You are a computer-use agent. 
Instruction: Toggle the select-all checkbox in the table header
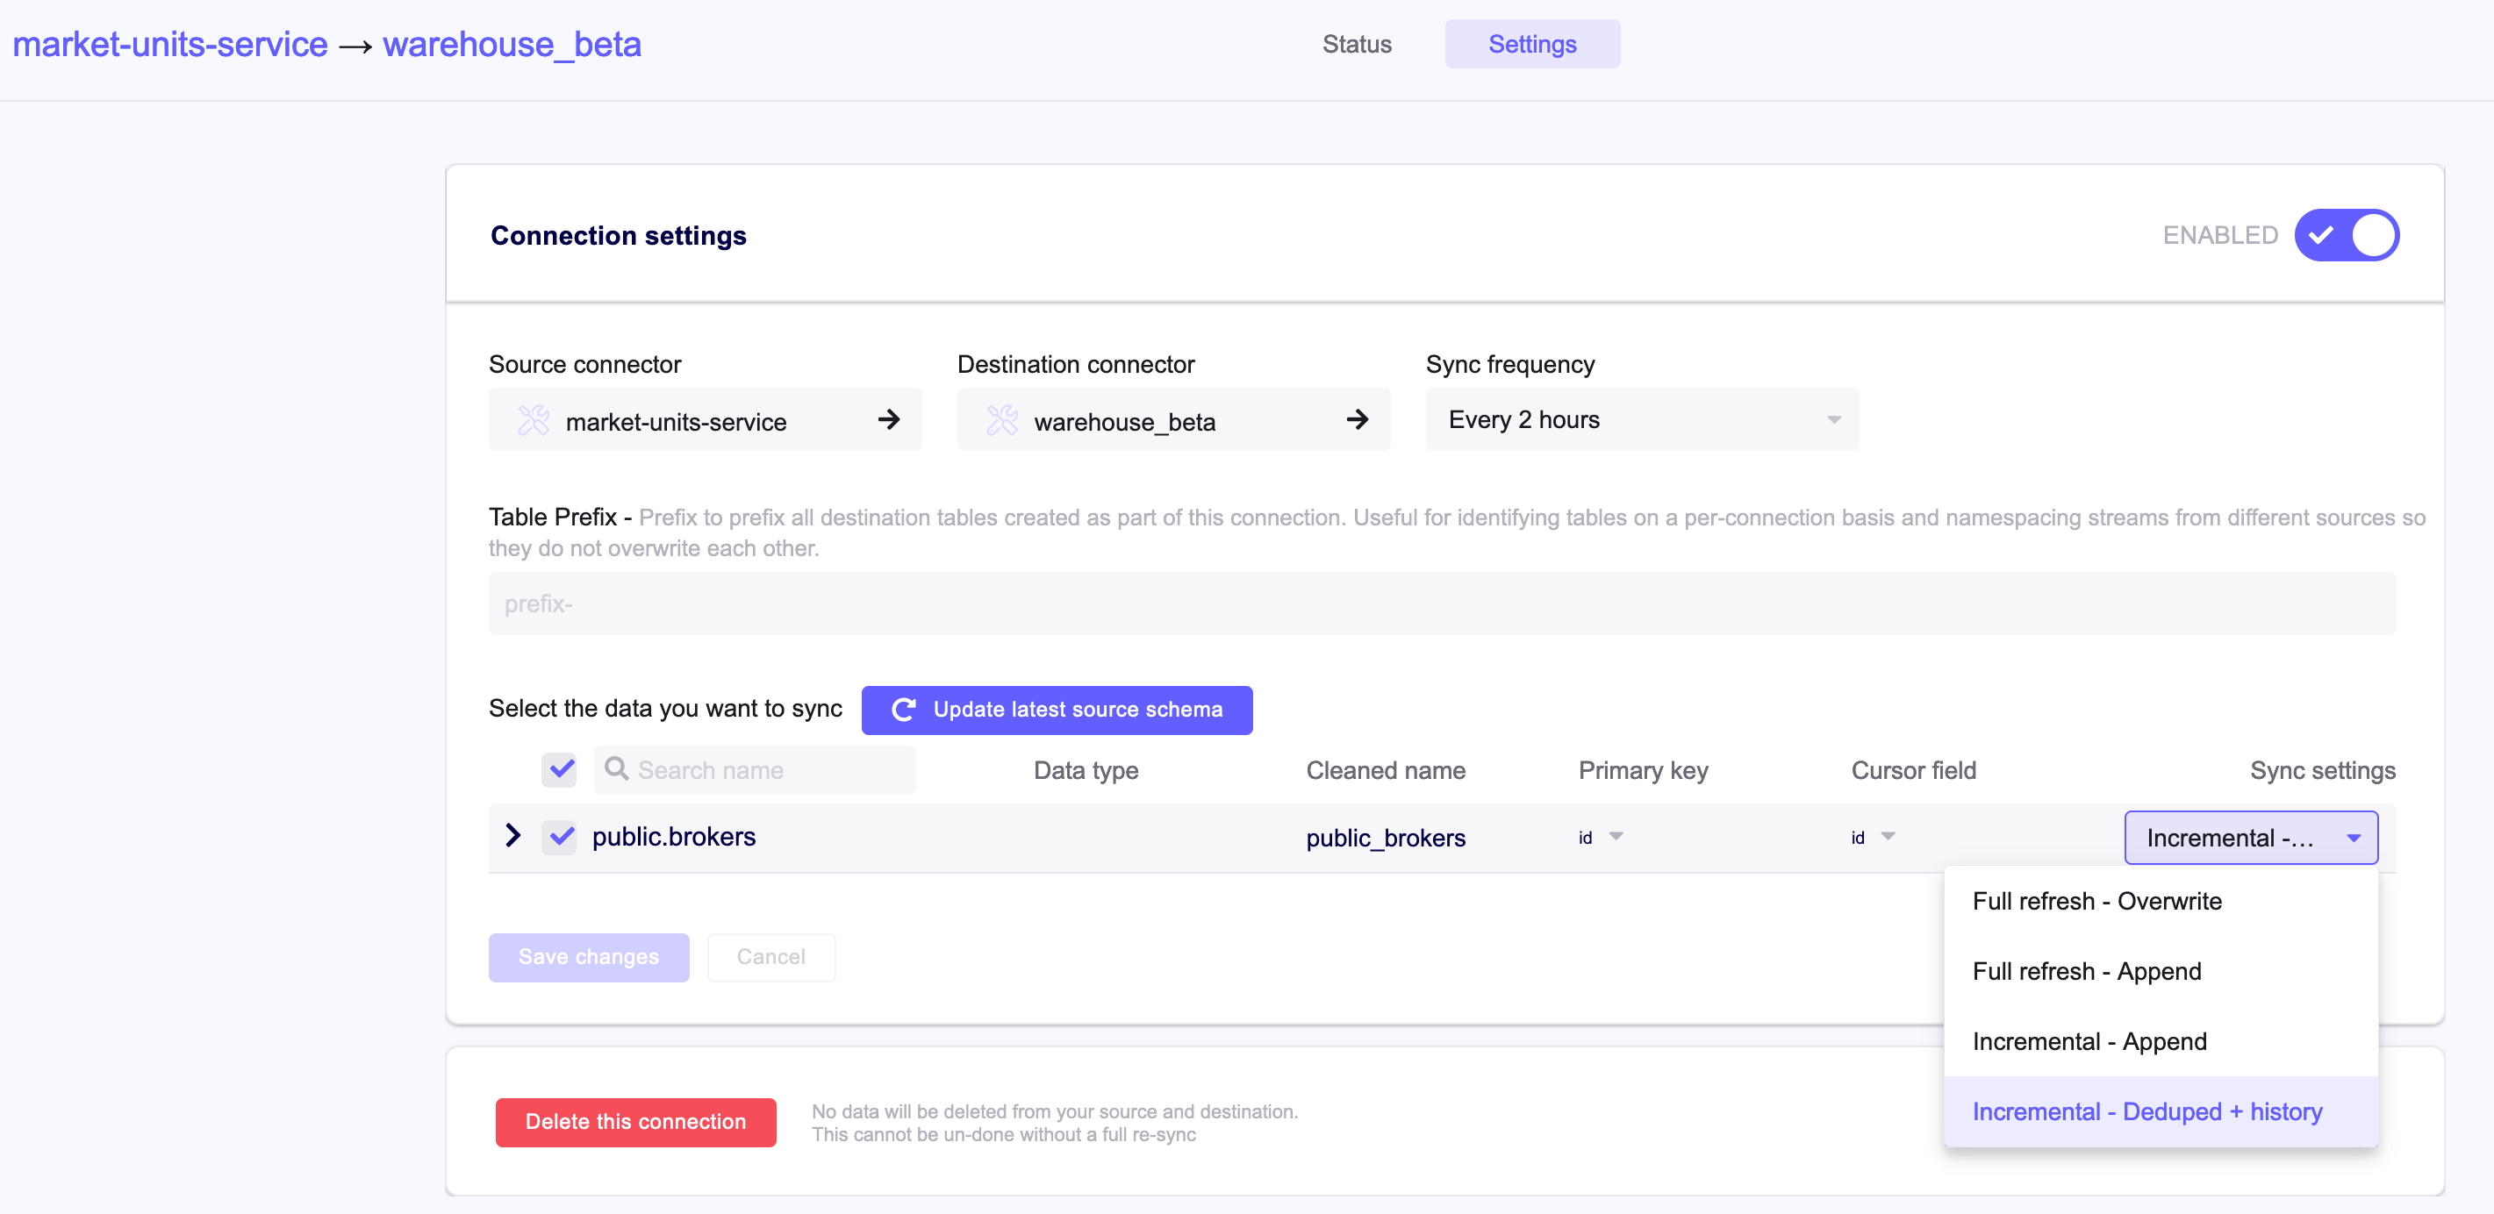point(560,769)
